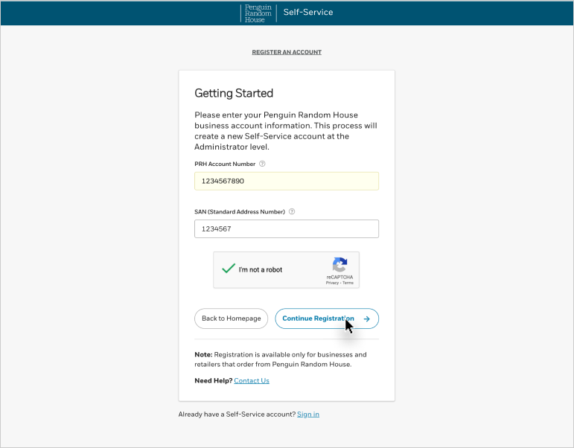574x448 pixels.
Task: Open the Contact Us link
Action: (252, 381)
